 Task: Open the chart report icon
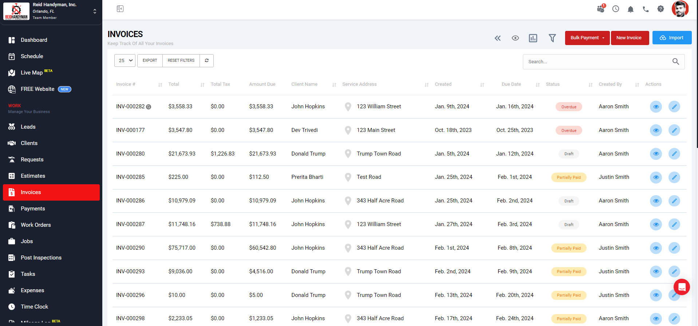(x=533, y=38)
